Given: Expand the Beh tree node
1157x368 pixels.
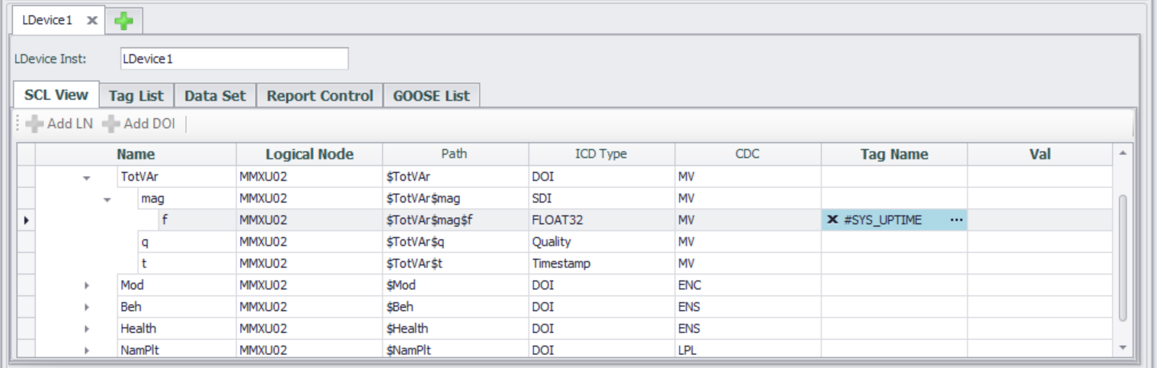Looking at the screenshot, I should point(86,307).
